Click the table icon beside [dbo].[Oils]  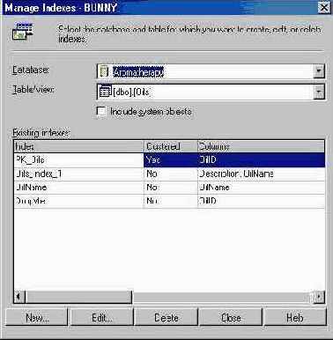[105, 92]
